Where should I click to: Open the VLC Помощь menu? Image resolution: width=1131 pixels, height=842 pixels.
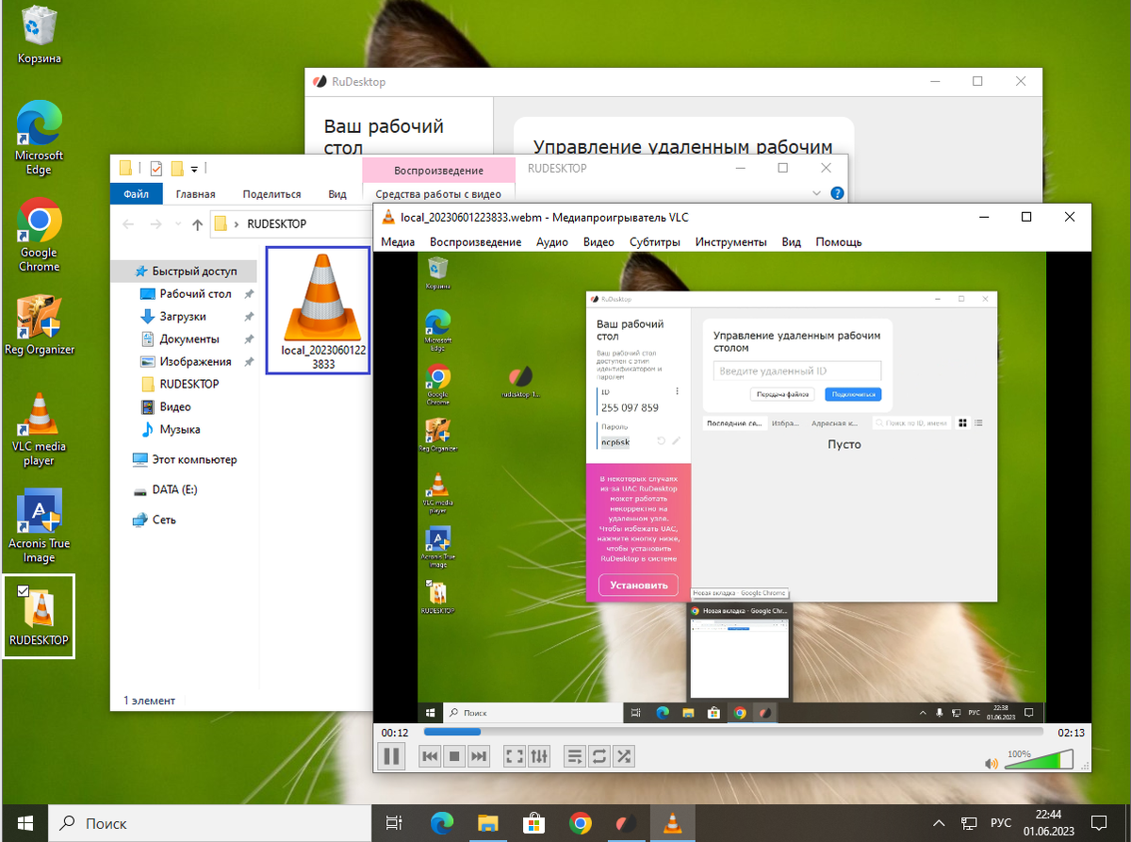tap(838, 242)
